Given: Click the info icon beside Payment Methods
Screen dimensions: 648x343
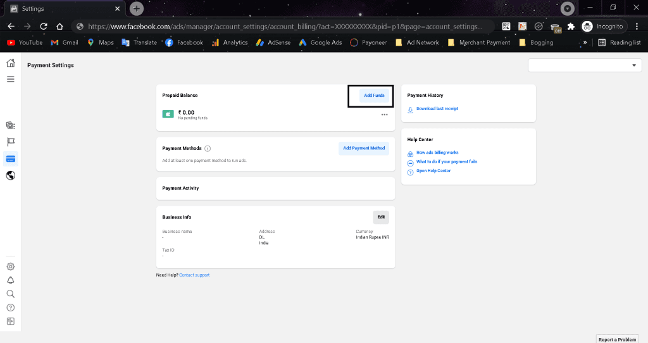Looking at the screenshot, I should (208, 148).
